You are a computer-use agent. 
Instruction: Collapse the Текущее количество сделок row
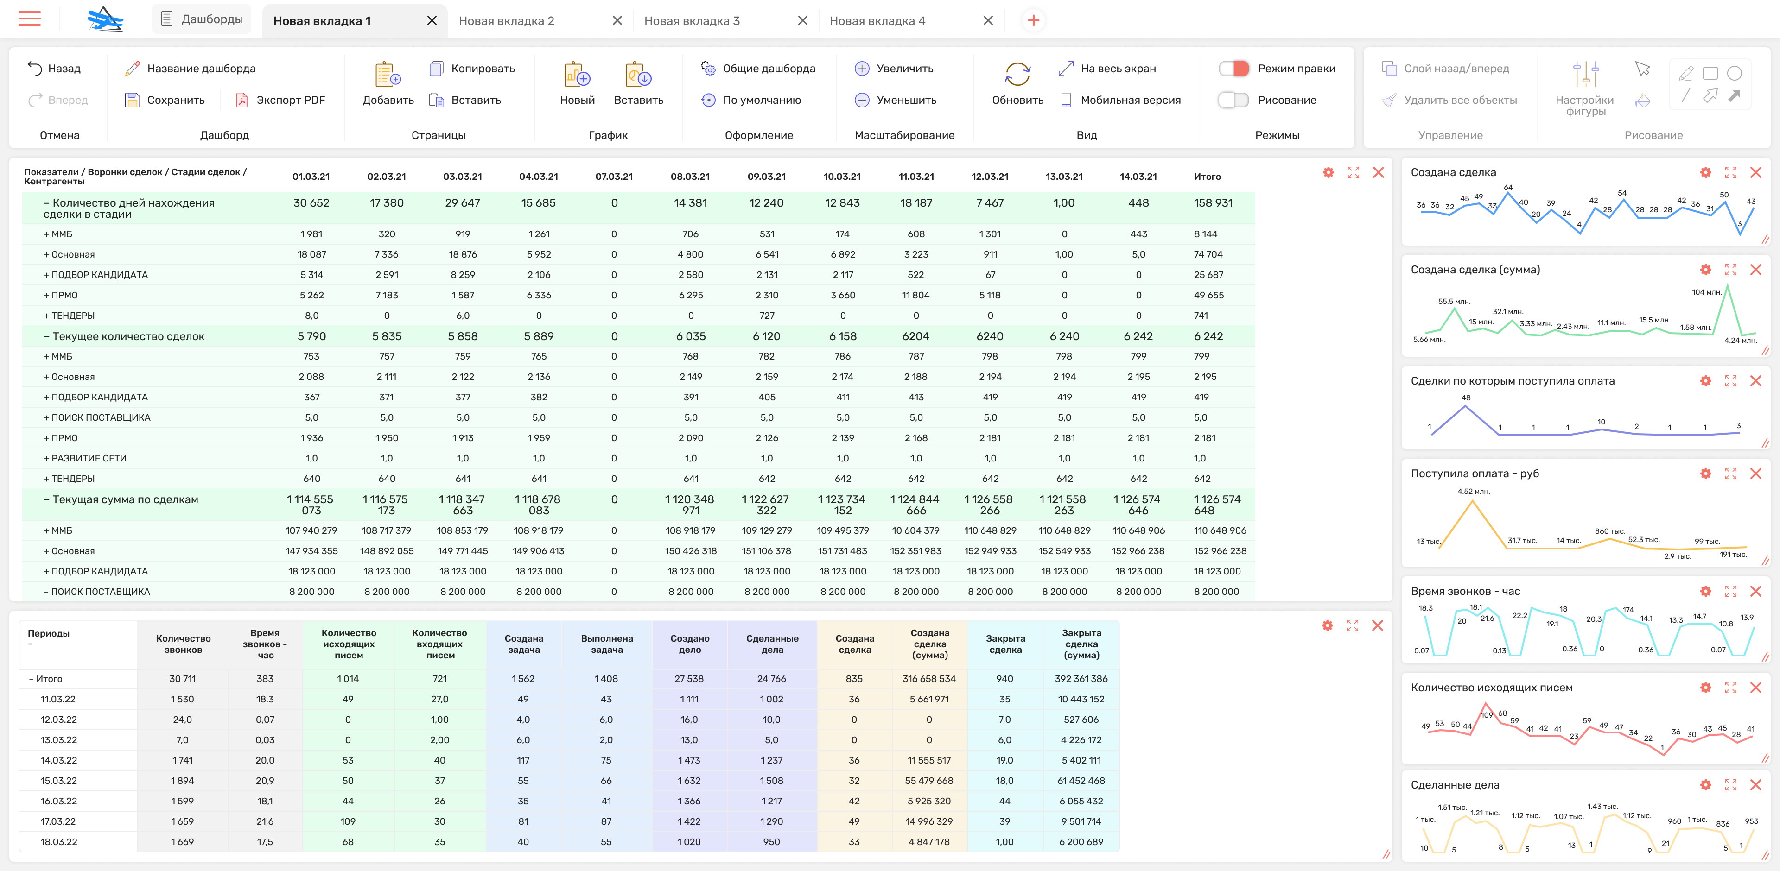tap(46, 337)
